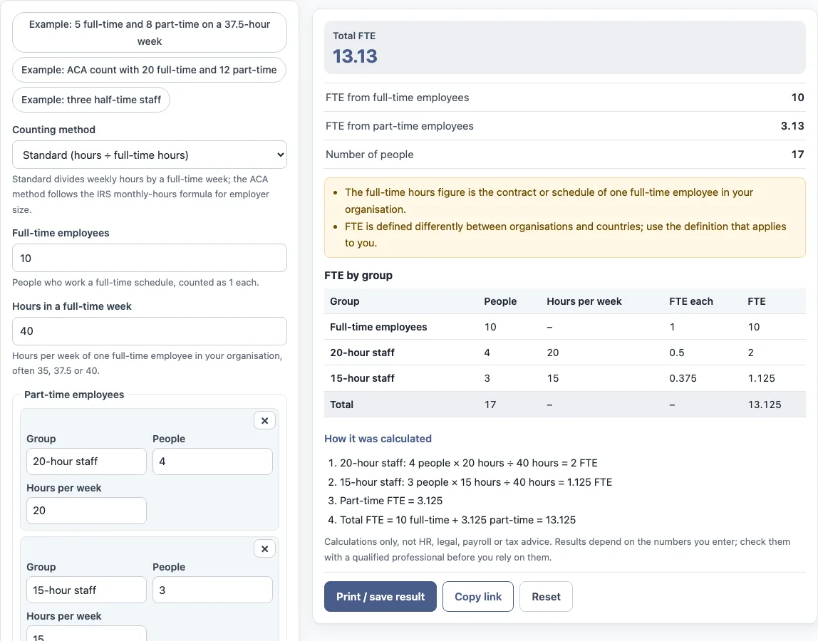Click the Reset button
This screenshot has width=818, height=641.
click(x=547, y=597)
